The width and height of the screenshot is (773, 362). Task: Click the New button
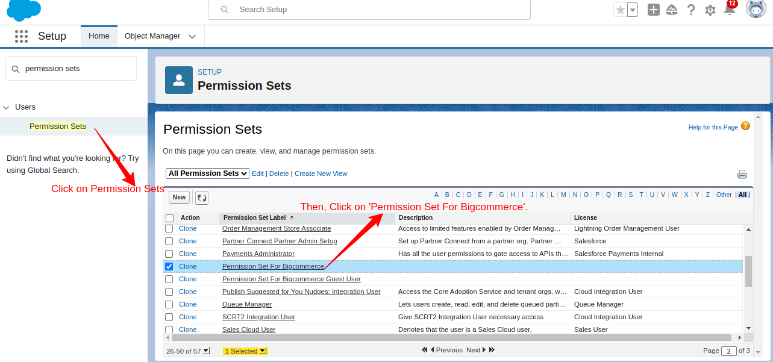(x=179, y=197)
